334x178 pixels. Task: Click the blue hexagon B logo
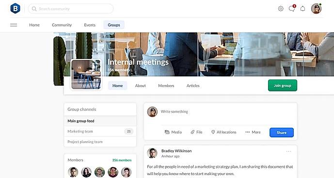(x=16, y=9)
